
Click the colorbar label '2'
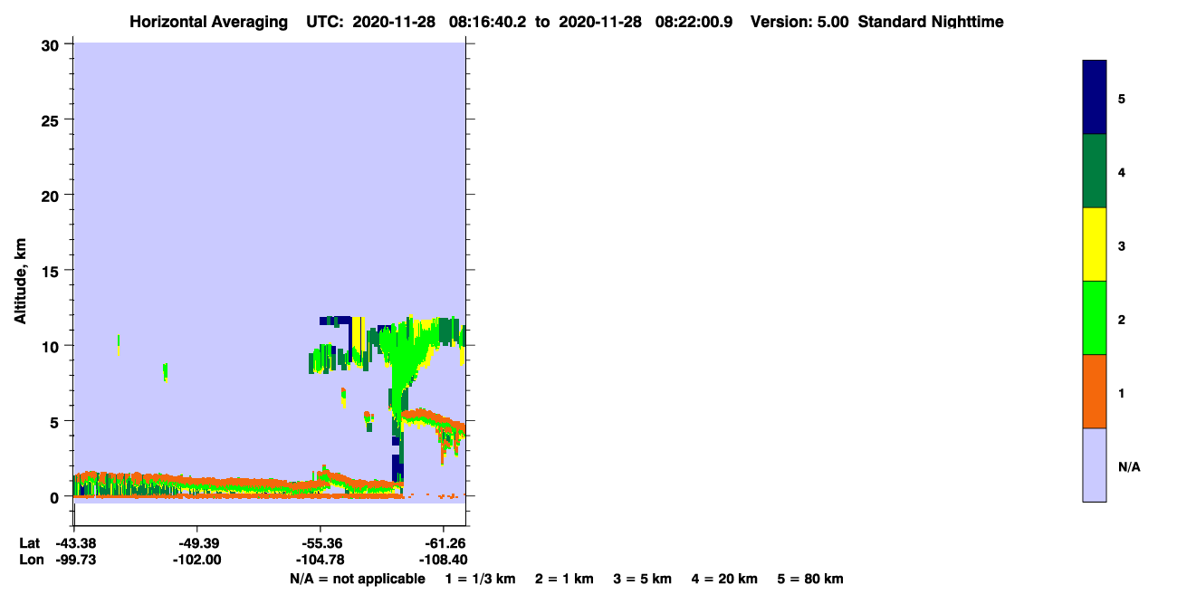[1122, 319]
